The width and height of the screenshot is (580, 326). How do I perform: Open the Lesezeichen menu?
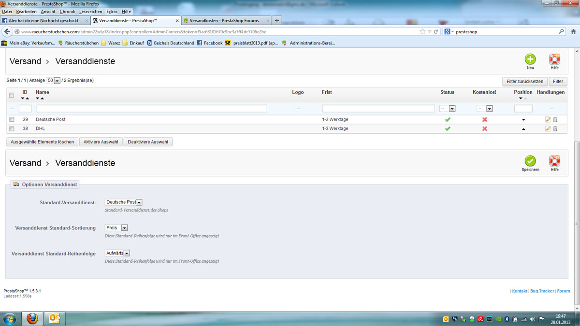coord(91,11)
